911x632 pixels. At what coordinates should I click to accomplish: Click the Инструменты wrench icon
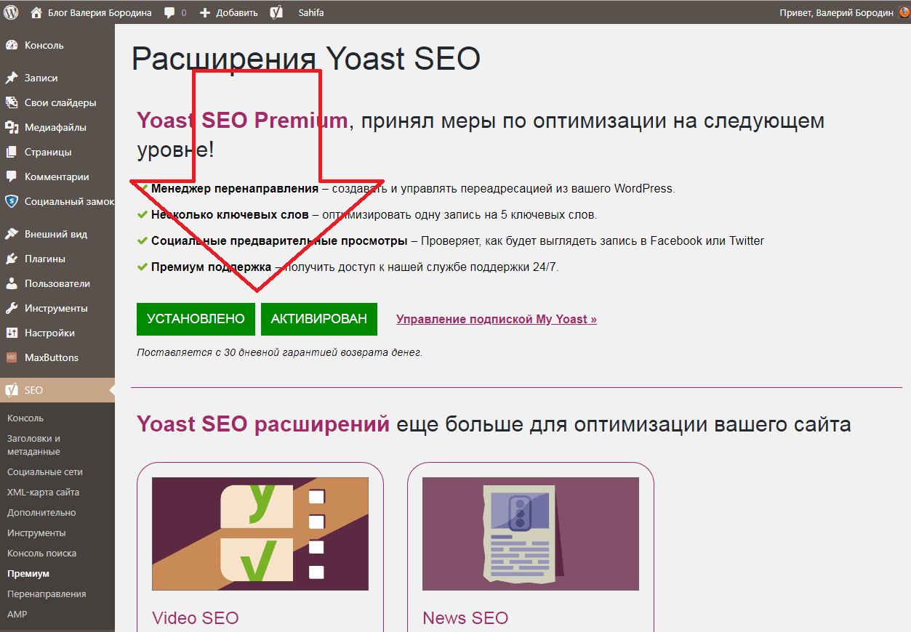click(12, 308)
